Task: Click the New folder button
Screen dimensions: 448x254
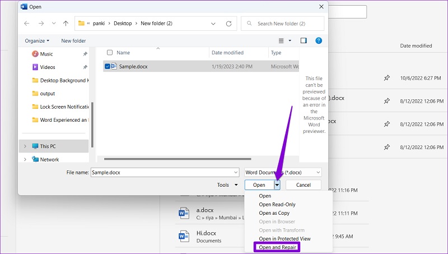Action: 73,41
